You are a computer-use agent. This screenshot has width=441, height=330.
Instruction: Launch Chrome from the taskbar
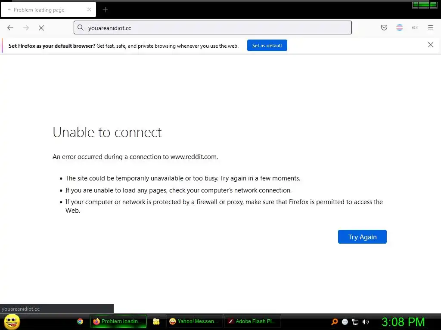[x=80, y=321]
